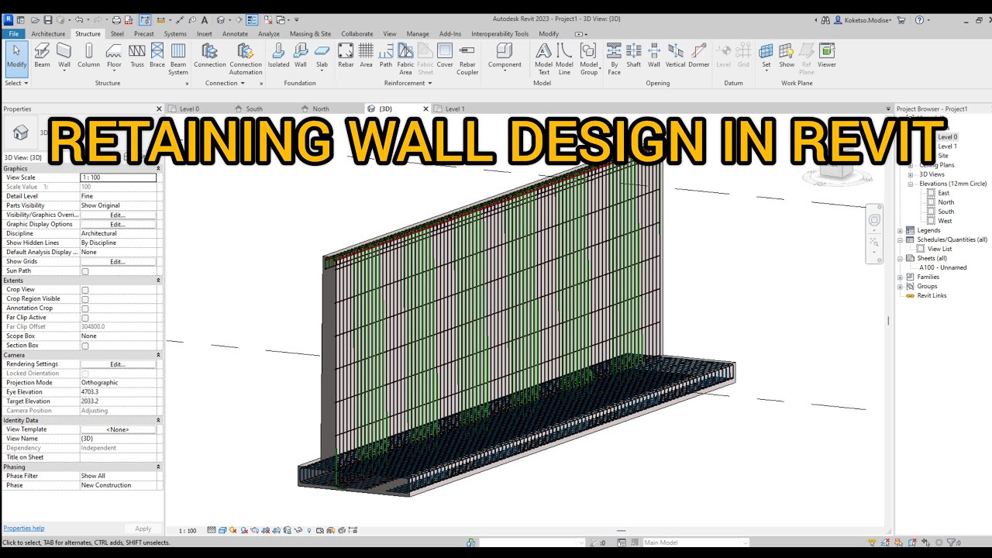
Task: Expand the Reinforcement panel dropdown
Action: click(x=408, y=83)
